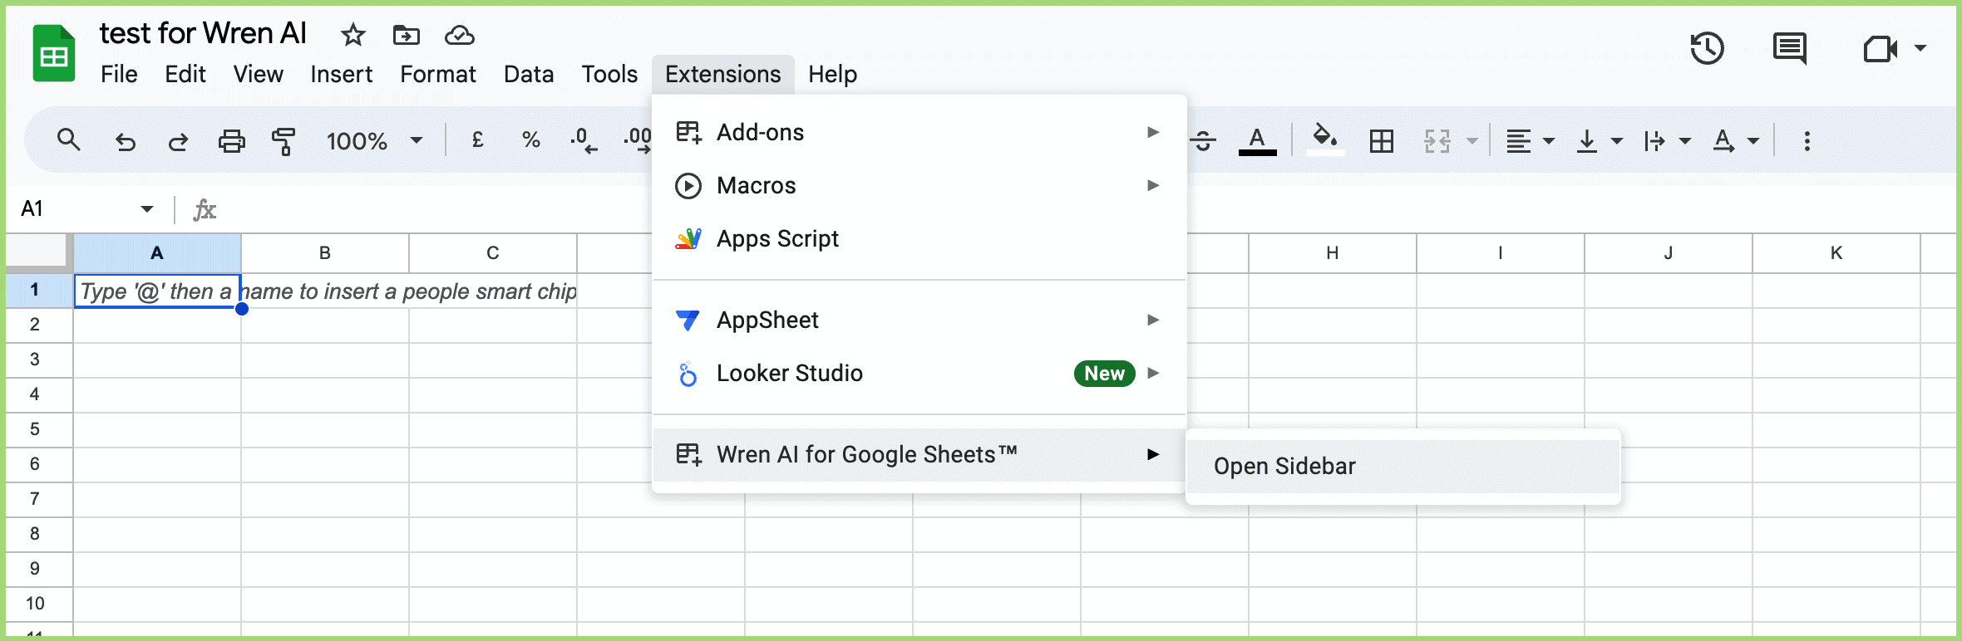Undo the last action
The width and height of the screenshot is (1962, 641).
tap(126, 141)
